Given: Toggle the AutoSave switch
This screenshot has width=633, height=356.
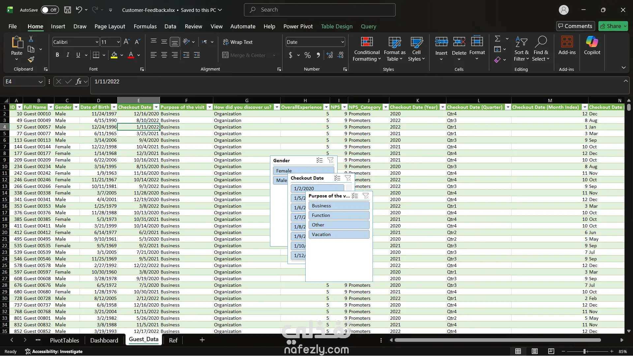Looking at the screenshot, I should point(50,10).
